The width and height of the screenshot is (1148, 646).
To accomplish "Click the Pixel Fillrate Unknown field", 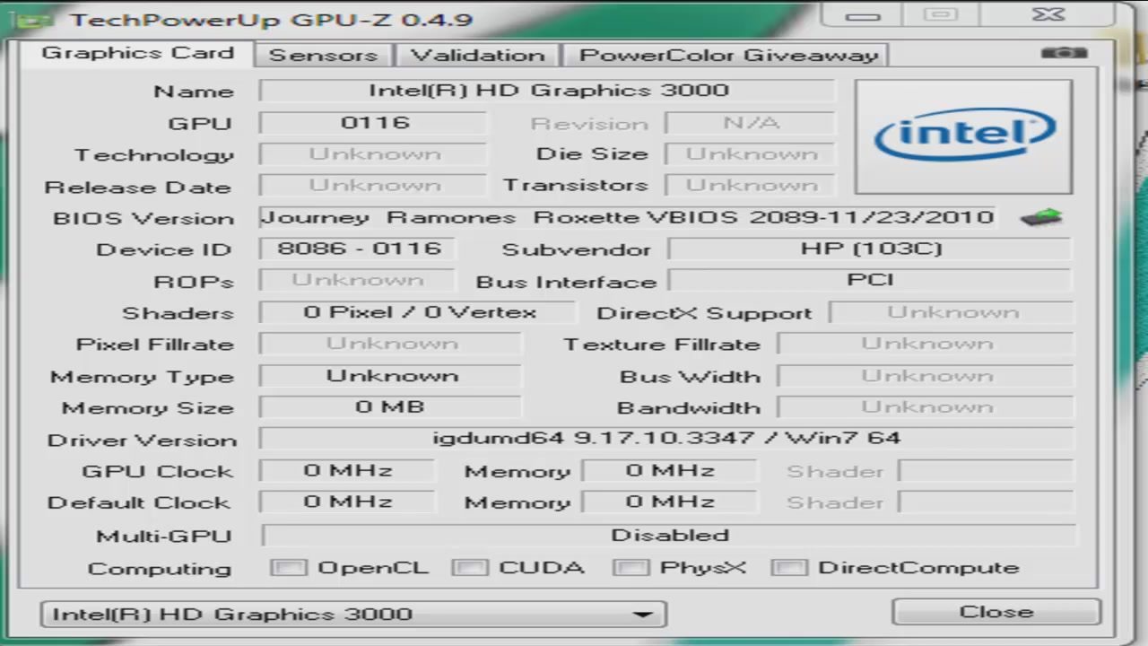I will (390, 344).
